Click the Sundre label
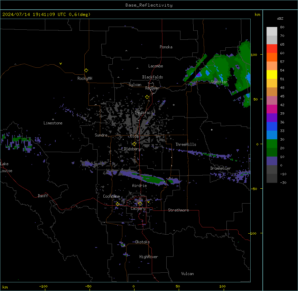The height and width of the screenshot is (291, 298). (x=101, y=135)
